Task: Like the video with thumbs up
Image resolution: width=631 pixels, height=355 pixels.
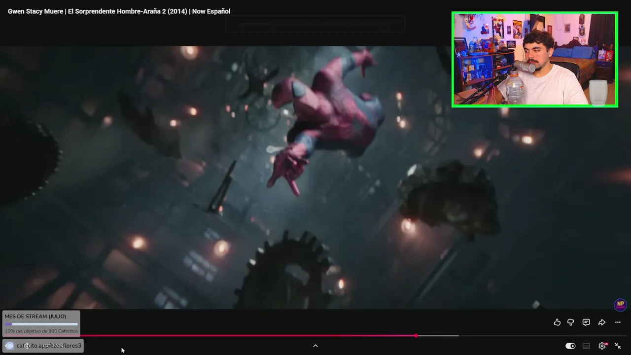Action: 557,322
